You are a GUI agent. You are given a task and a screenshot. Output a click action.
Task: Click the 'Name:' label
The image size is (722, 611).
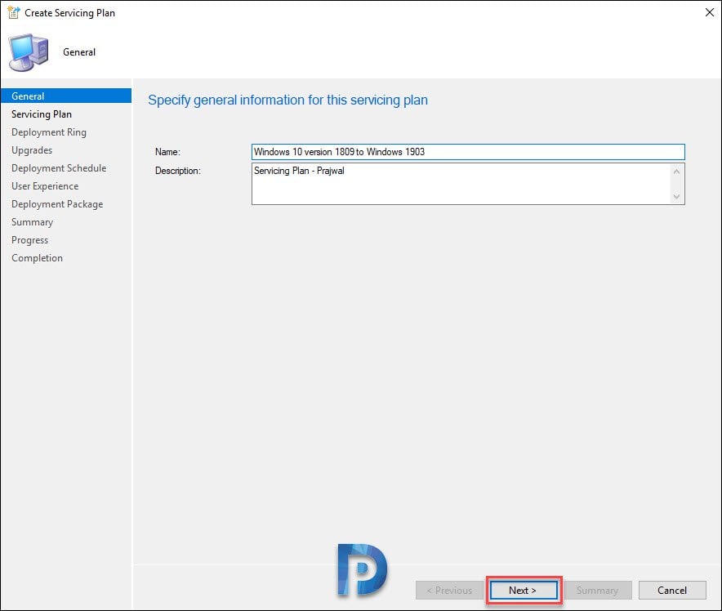(x=167, y=152)
